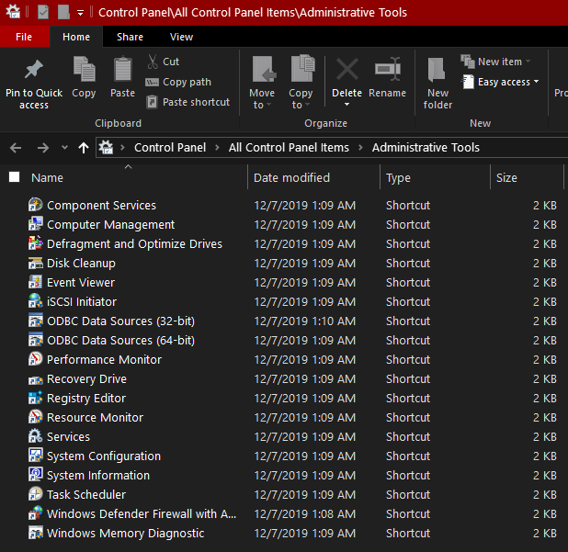
Task: Expand the chevron after All Control Panel Items
Action: [x=360, y=147]
